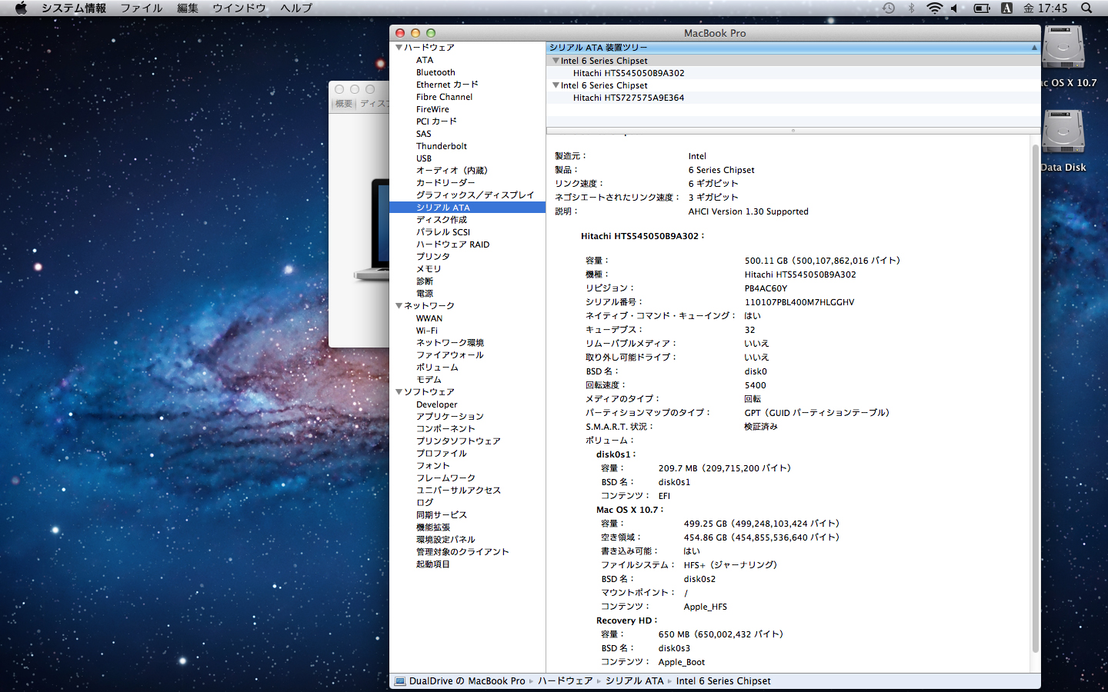
Task: Open the ファイル menu
Action: point(142,8)
